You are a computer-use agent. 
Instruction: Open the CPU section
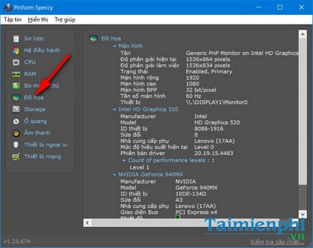[30, 62]
